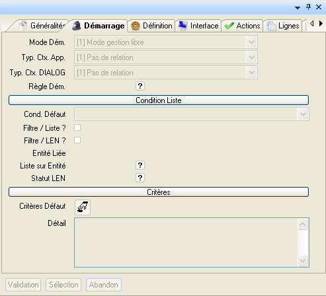Show next tabs with the right arrow
This screenshot has width=326, height=296.
point(321,23)
